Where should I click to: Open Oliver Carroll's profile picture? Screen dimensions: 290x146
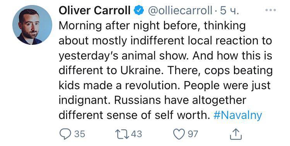(32, 25)
